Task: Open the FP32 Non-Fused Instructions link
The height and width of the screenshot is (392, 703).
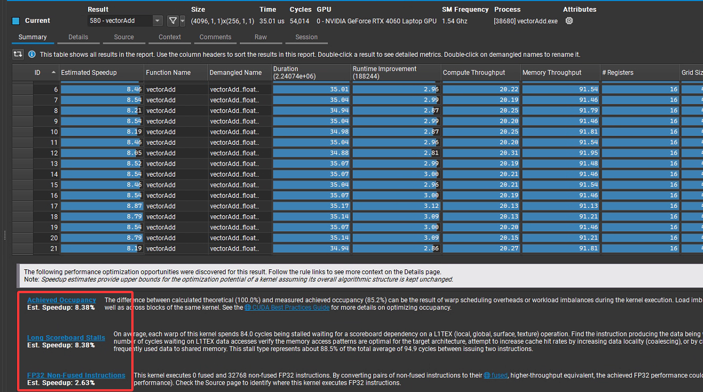Action: [x=76, y=375]
